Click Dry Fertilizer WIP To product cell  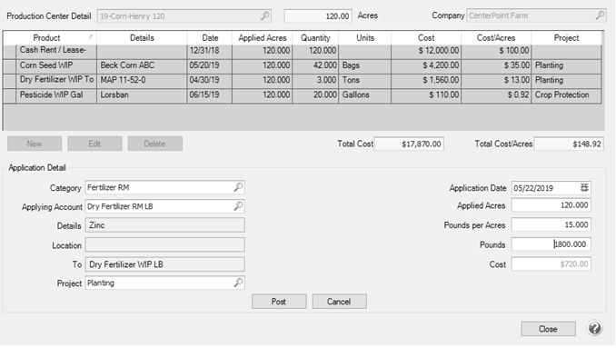pyautogui.click(x=56, y=81)
